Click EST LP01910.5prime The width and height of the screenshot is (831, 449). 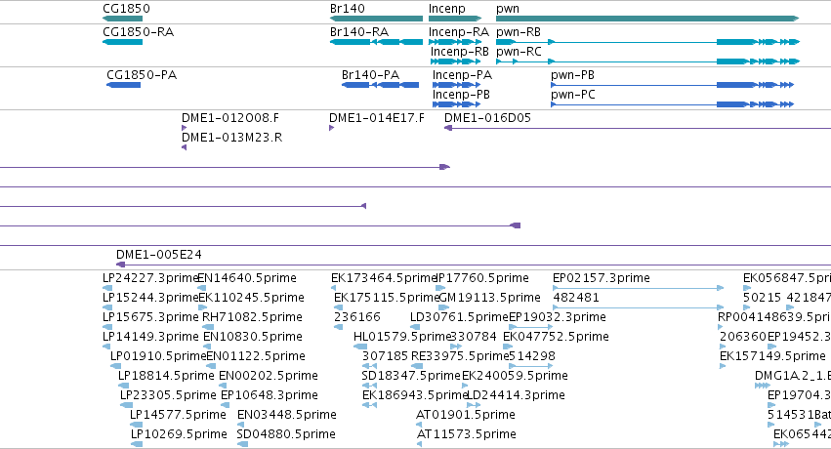click(x=158, y=356)
